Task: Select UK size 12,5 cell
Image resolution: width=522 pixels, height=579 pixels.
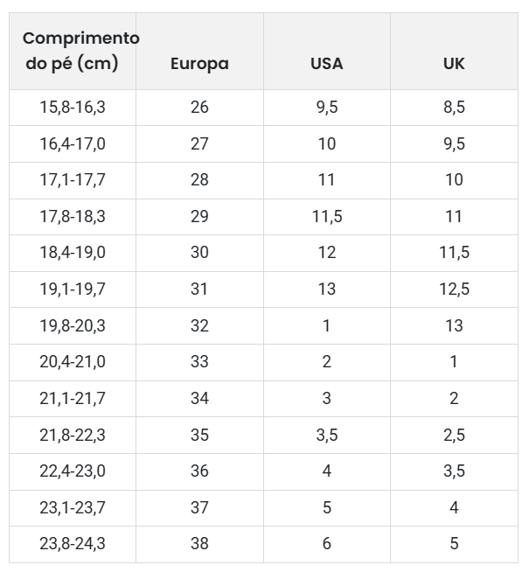Action: (x=454, y=289)
